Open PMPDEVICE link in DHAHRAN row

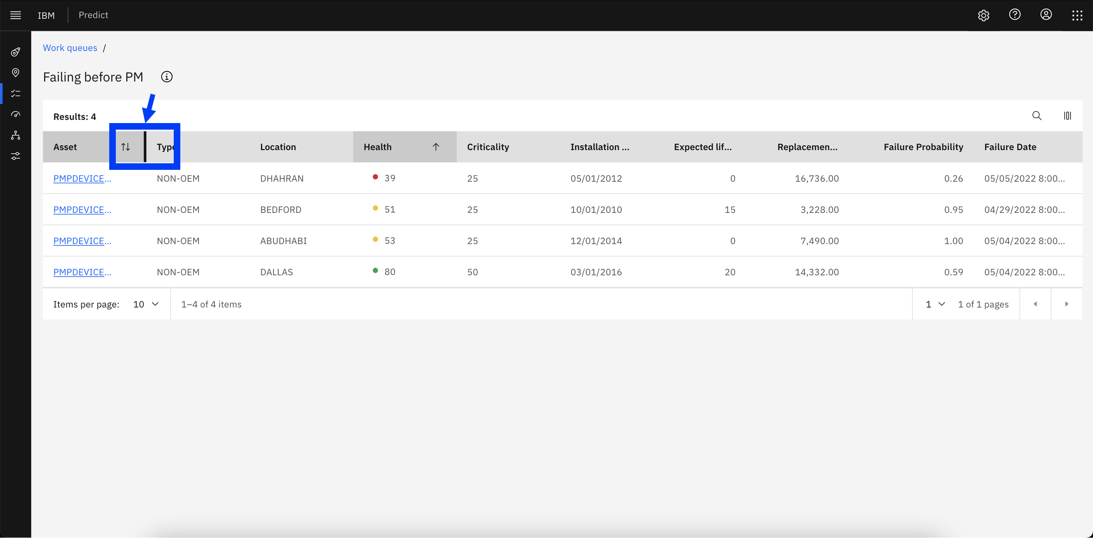(x=82, y=179)
